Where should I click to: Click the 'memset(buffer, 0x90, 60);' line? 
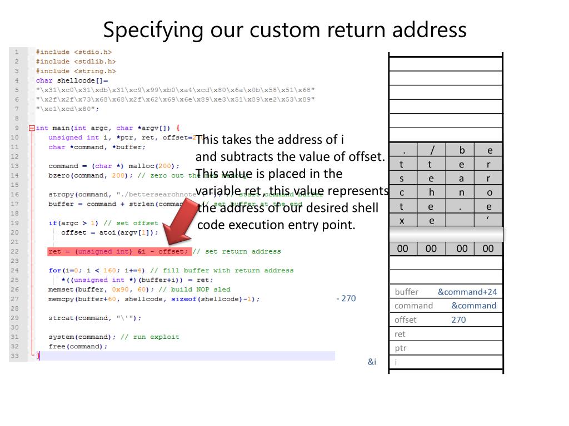click(101, 290)
